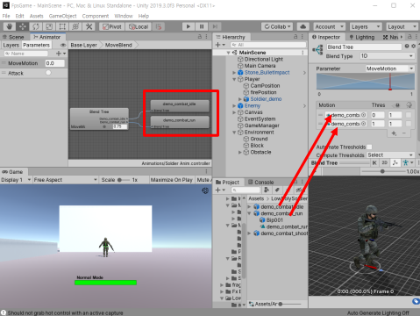420x316 pixels.
Task: Open the Layout dropdown
Action: pyautogui.click(x=402, y=26)
